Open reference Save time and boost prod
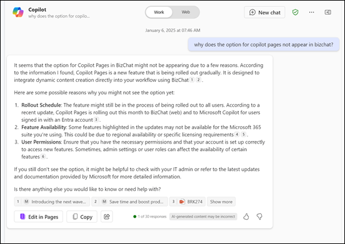This screenshot has height=244, width=345. (x=129, y=202)
